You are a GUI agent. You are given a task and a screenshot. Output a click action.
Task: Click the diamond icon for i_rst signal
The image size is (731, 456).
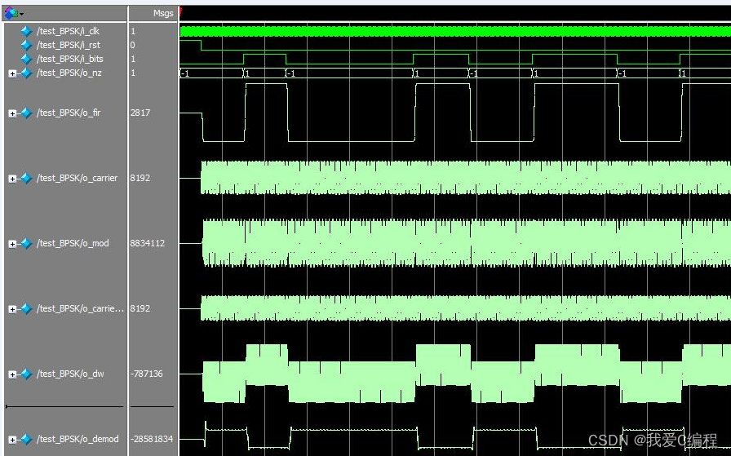26,45
